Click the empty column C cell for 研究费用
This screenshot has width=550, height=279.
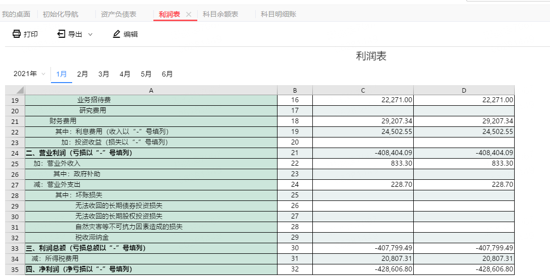click(363, 111)
